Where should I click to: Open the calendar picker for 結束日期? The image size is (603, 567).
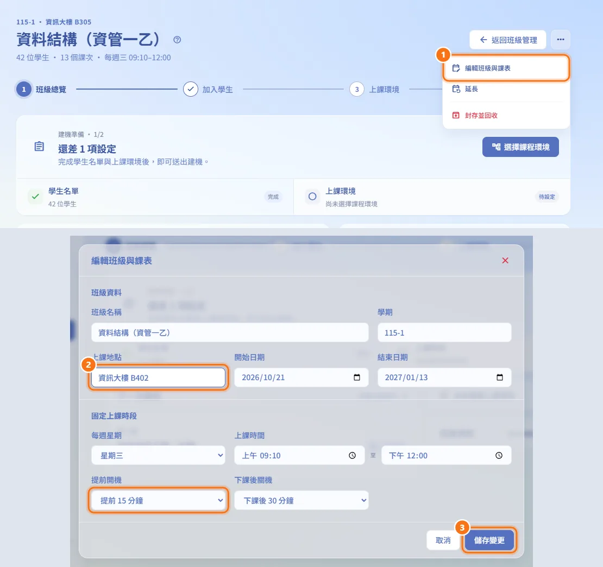click(500, 377)
